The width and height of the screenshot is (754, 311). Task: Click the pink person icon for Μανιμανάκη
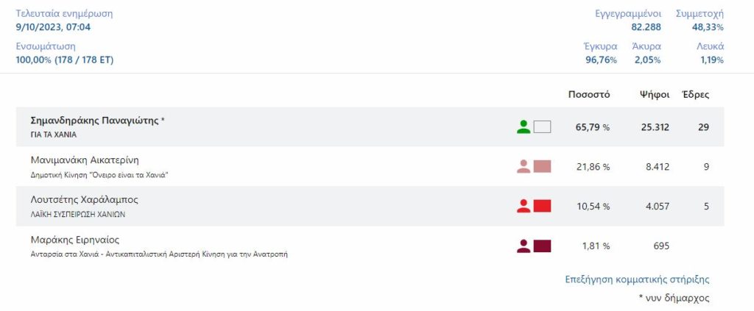(x=524, y=167)
